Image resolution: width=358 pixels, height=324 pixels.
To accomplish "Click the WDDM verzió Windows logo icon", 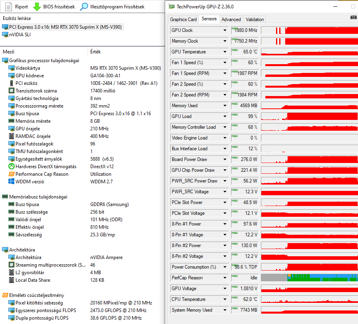I will [11, 182].
